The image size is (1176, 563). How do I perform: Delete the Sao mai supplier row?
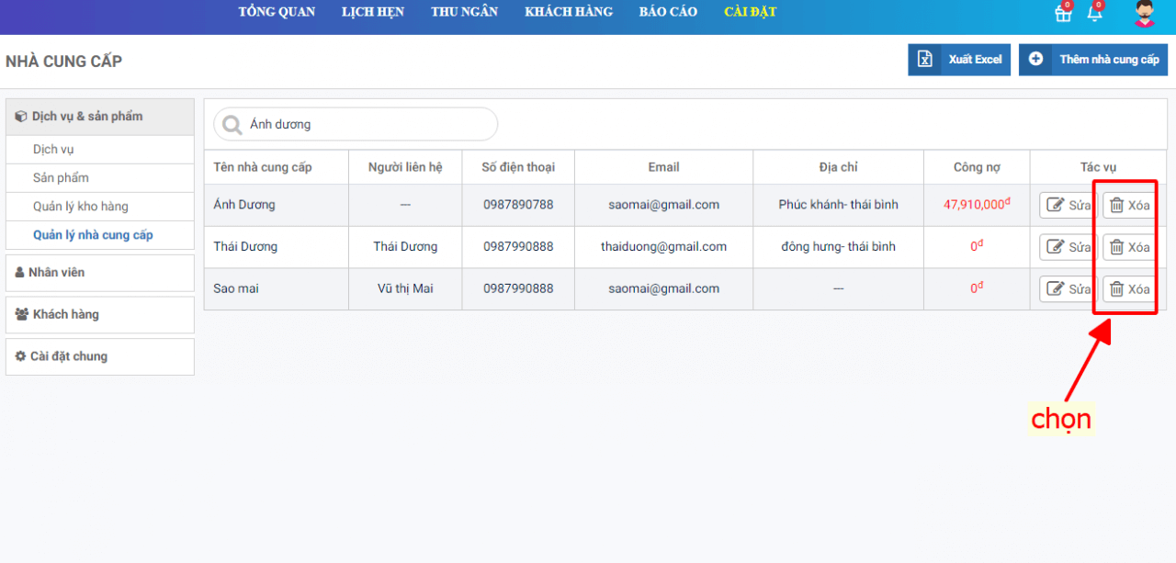(x=1128, y=289)
